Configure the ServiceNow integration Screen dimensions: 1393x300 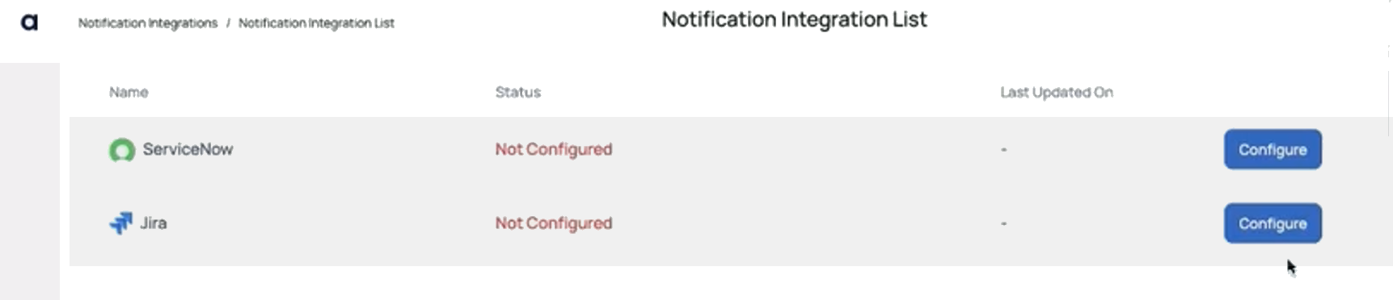[x=1273, y=149]
